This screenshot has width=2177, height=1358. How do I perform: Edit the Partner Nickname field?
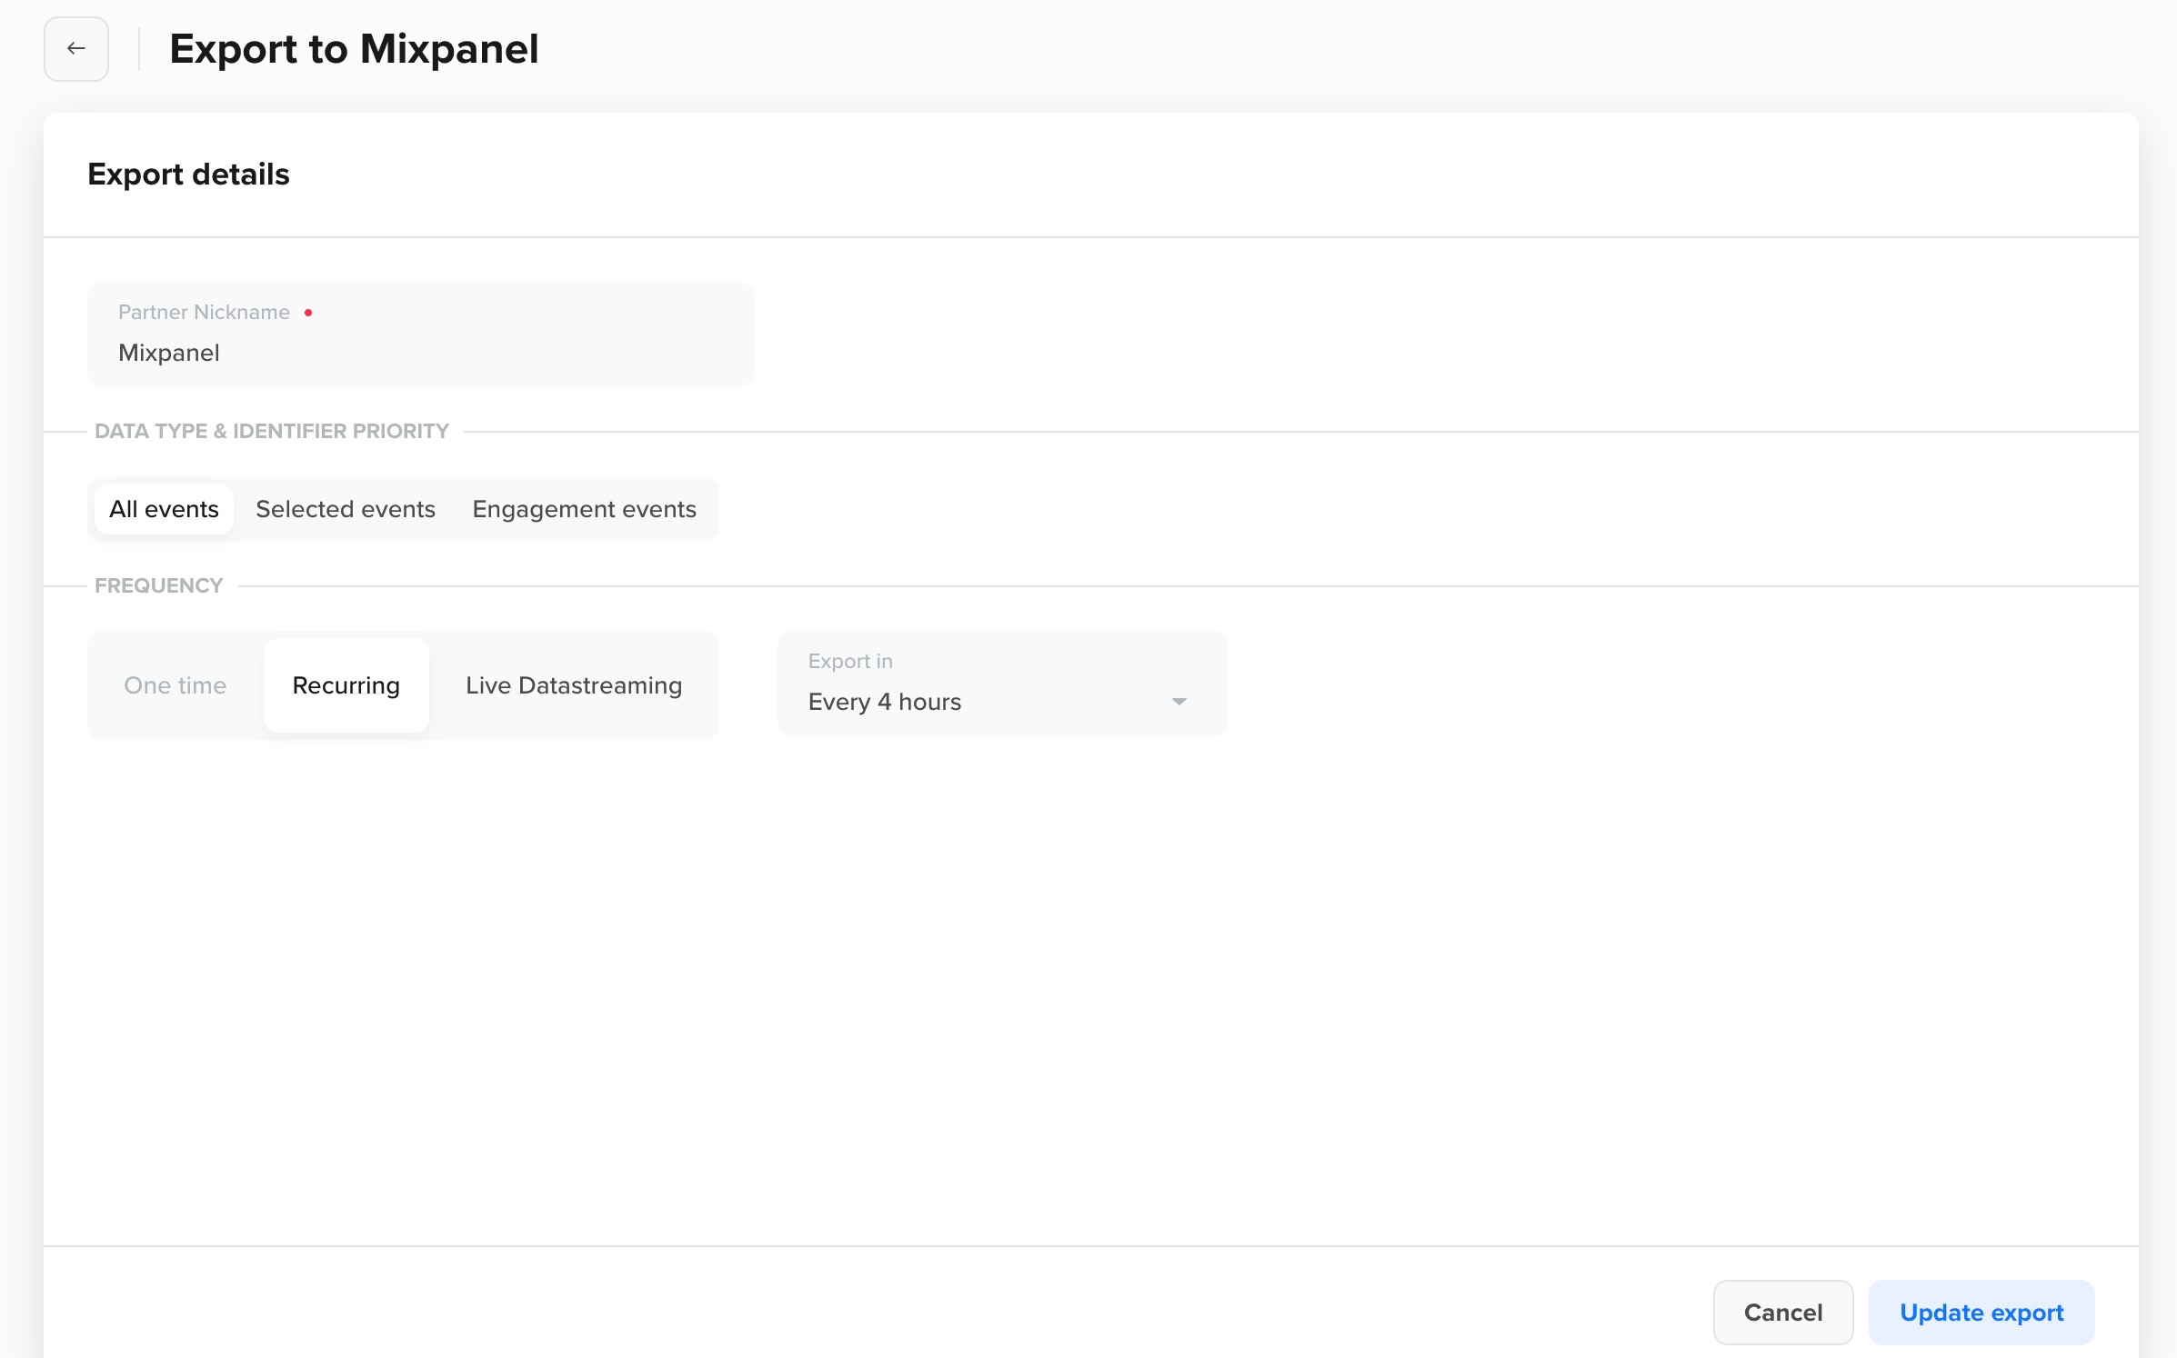tap(420, 335)
